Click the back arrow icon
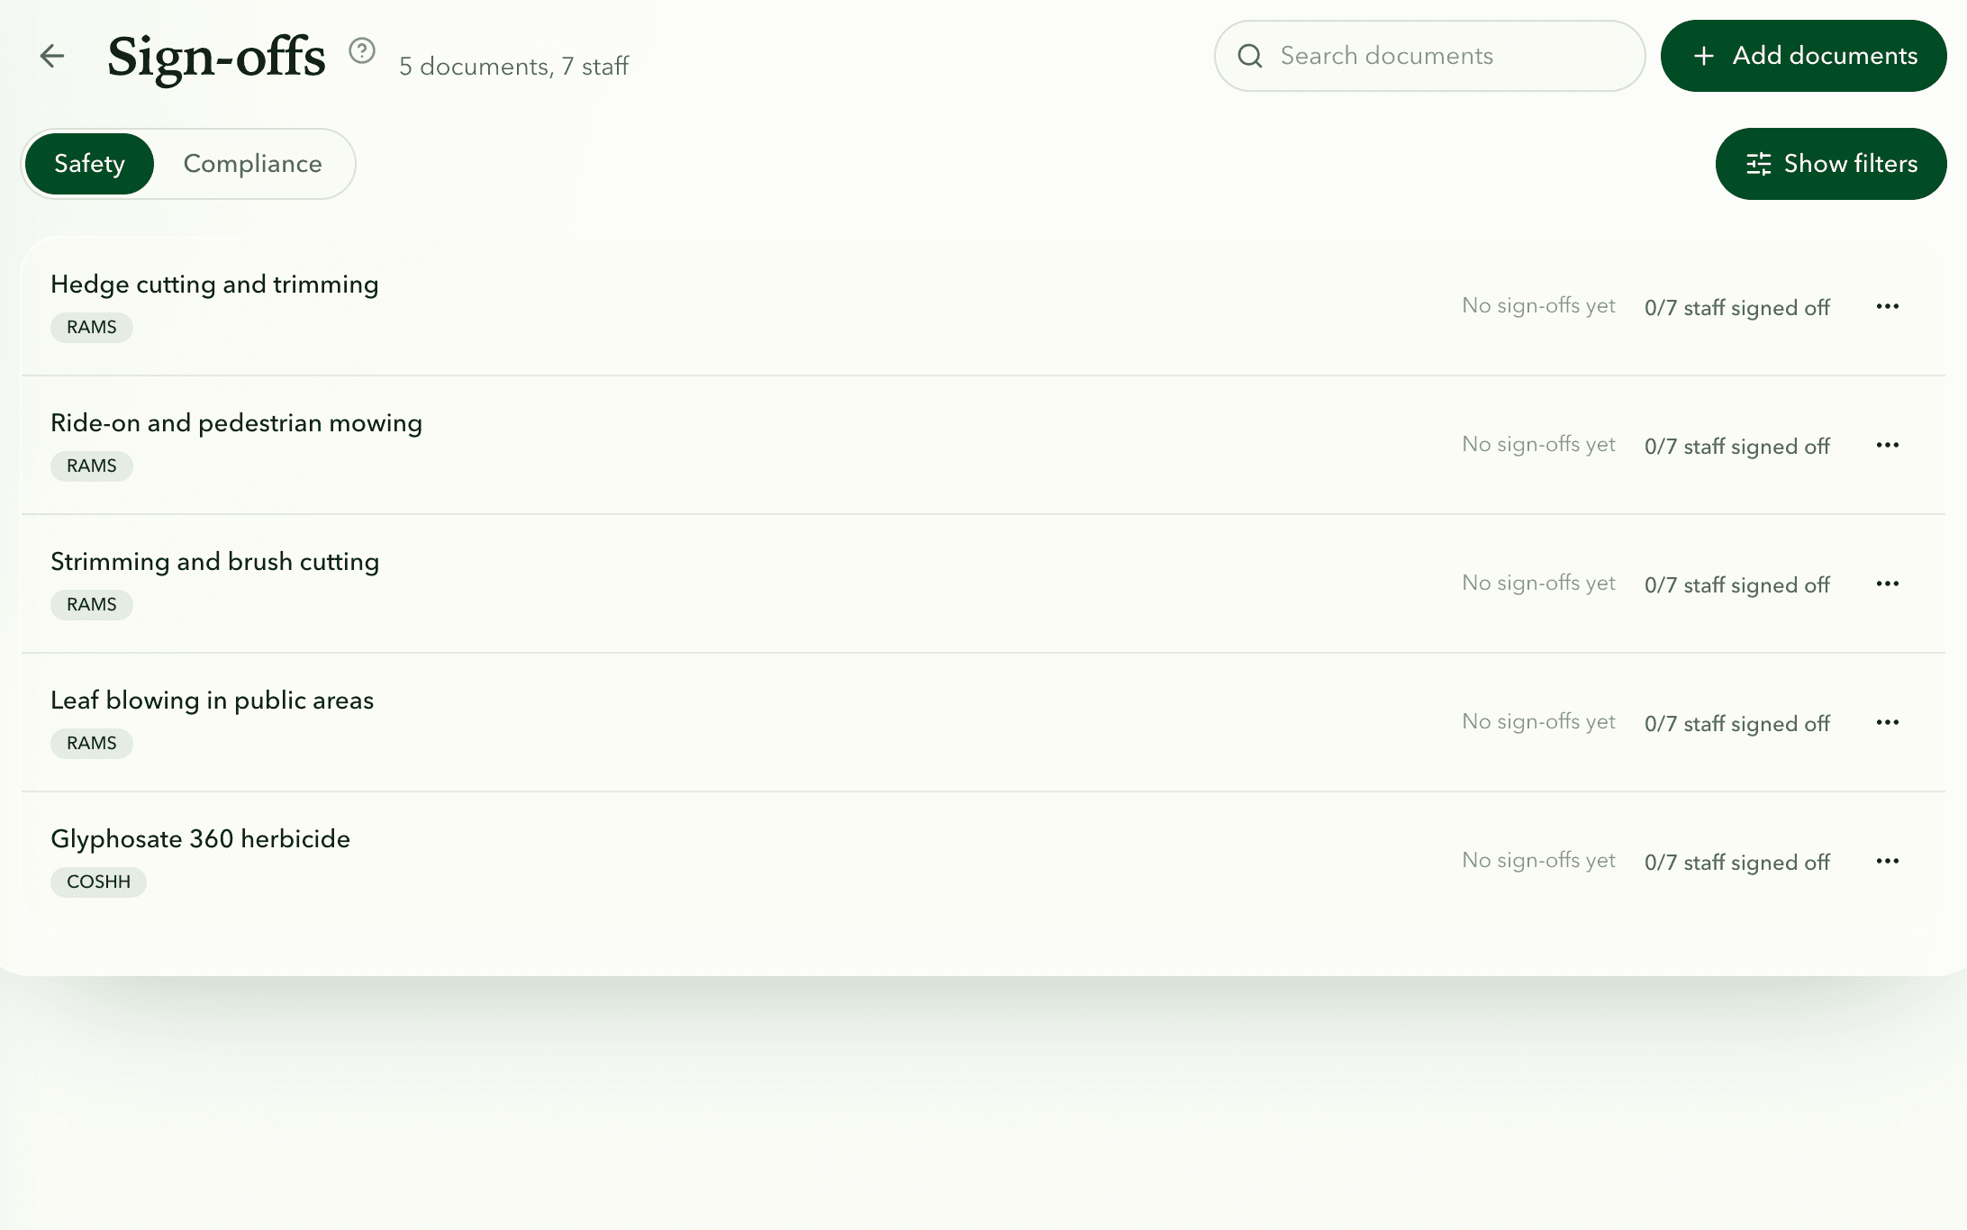Image resolution: width=1967 pixels, height=1230 pixels. 52,56
